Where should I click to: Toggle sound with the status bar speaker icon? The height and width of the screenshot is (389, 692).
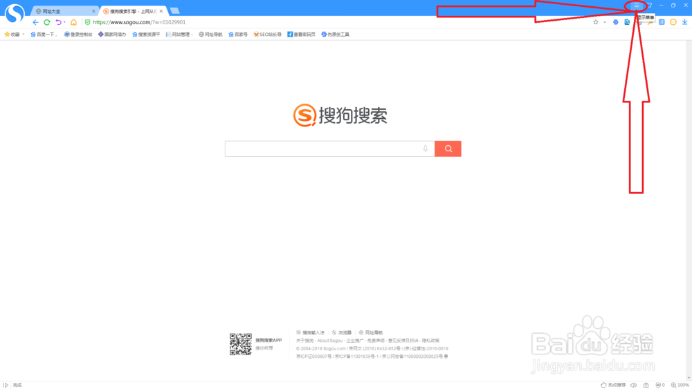(634, 385)
